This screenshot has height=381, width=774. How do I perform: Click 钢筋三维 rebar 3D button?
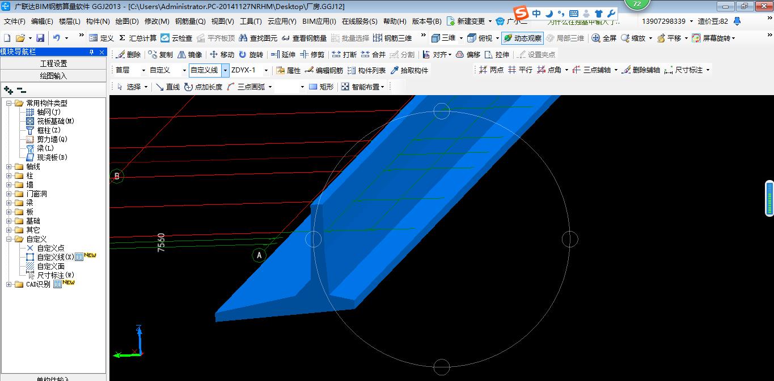pos(392,38)
